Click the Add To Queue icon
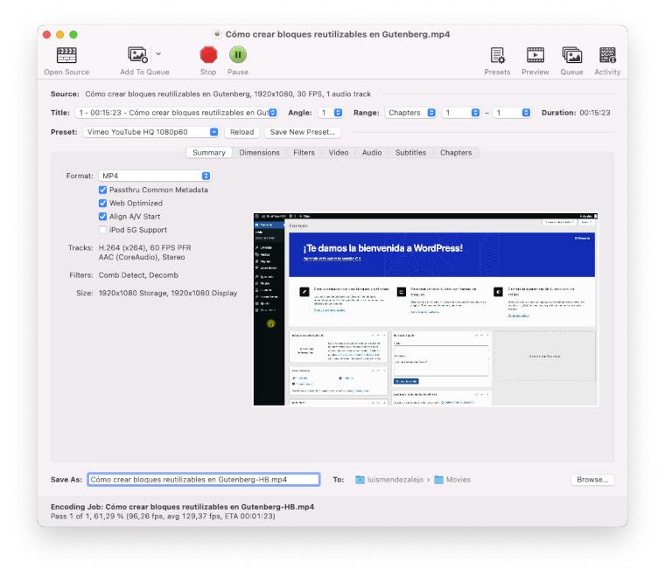This screenshot has width=665, height=576. tap(137, 55)
